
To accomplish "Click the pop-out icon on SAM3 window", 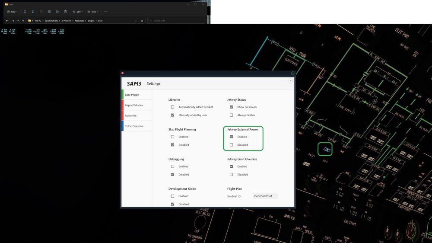I will point(292,73).
